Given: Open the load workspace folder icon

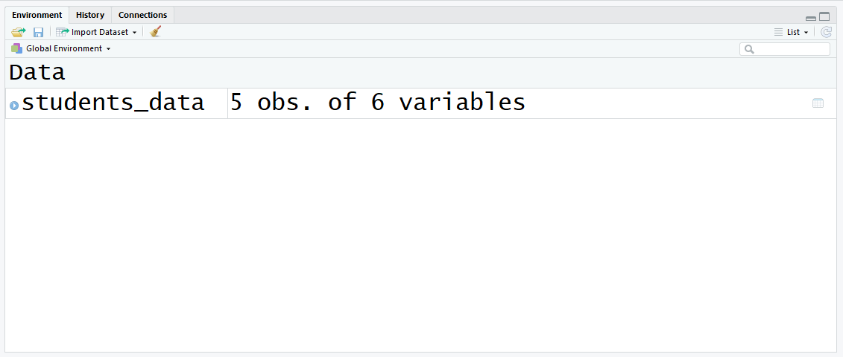Looking at the screenshot, I should 19,32.
